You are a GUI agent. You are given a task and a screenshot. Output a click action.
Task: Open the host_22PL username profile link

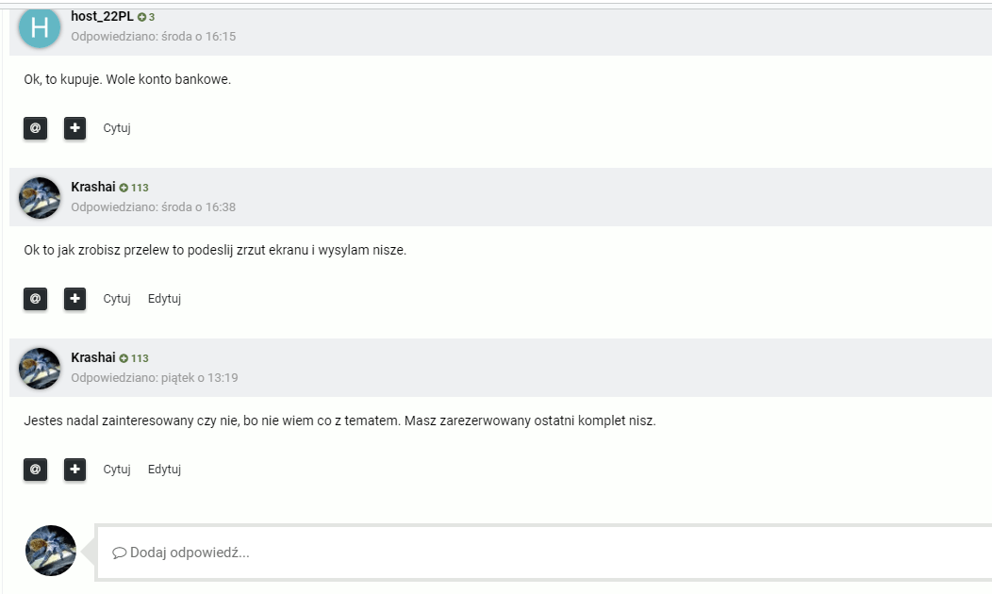(x=102, y=16)
